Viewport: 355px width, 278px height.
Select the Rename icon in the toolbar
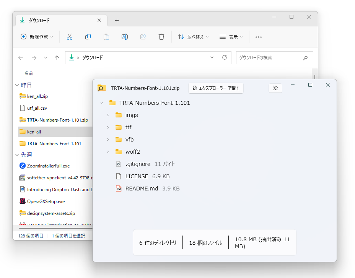click(x=124, y=37)
